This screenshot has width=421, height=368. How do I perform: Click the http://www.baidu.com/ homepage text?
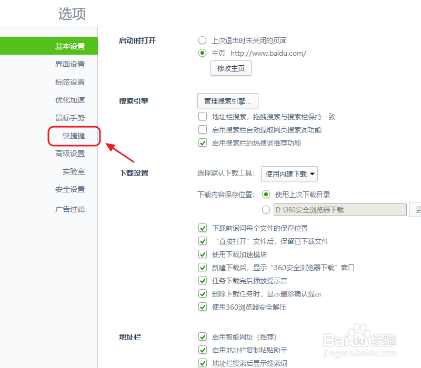click(x=268, y=54)
